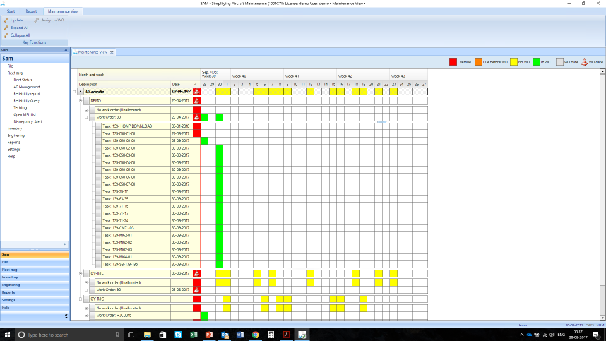Collapse the DEMO aircraft node
The height and width of the screenshot is (341, 606).
coord(80,101)
